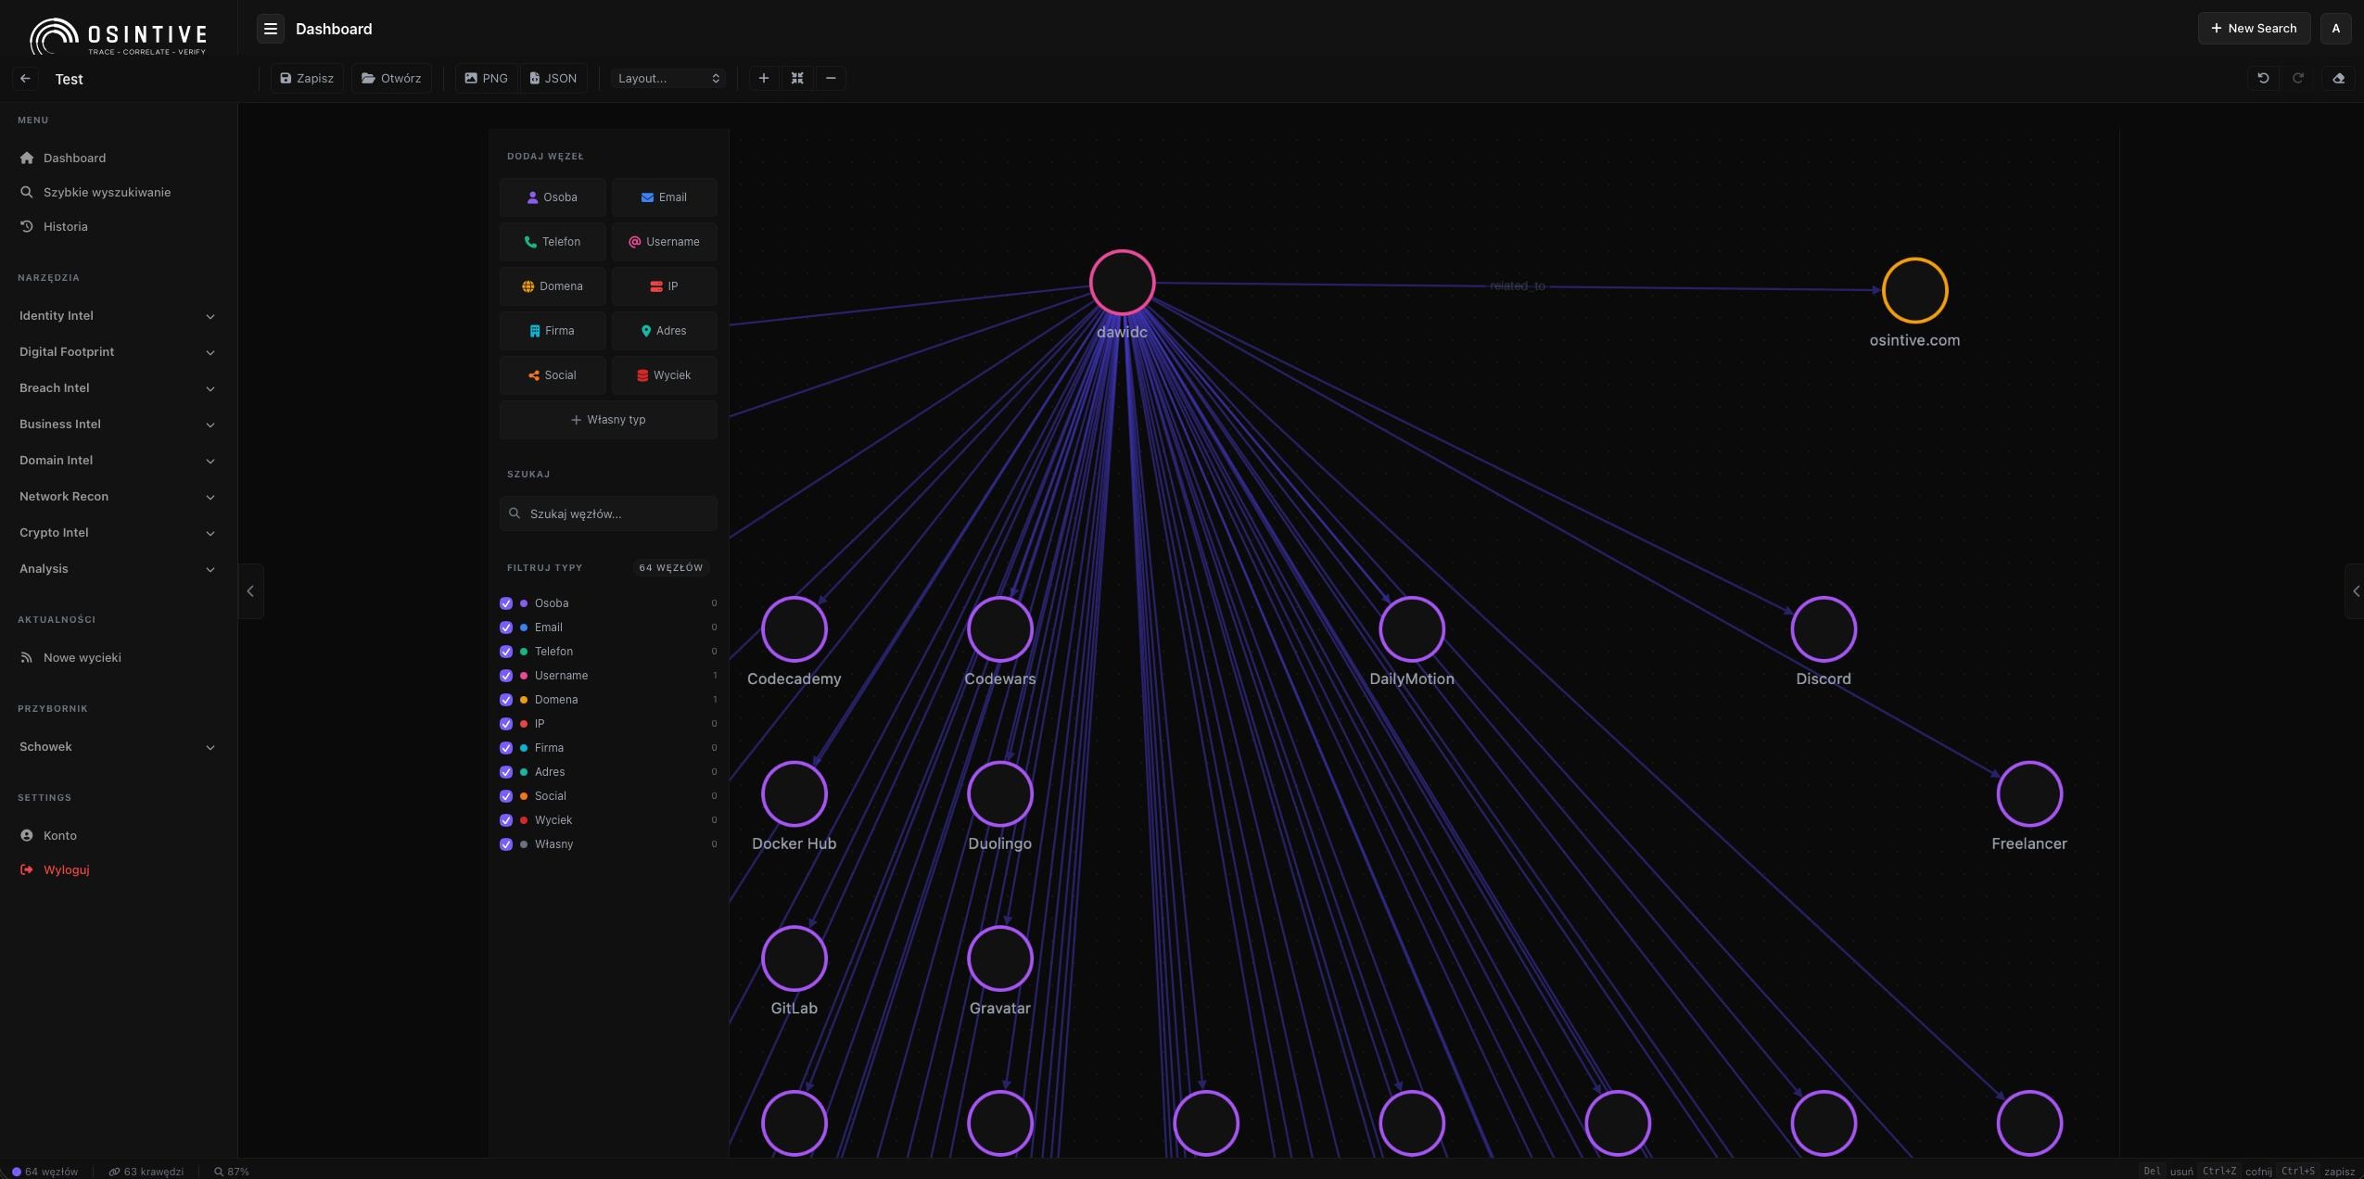Uncheck the Email type filter
This screenshot has width=2364, height=1179.
506,628
